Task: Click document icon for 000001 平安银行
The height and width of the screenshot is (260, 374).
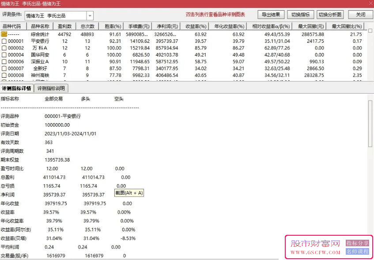Action: (4, 41)
